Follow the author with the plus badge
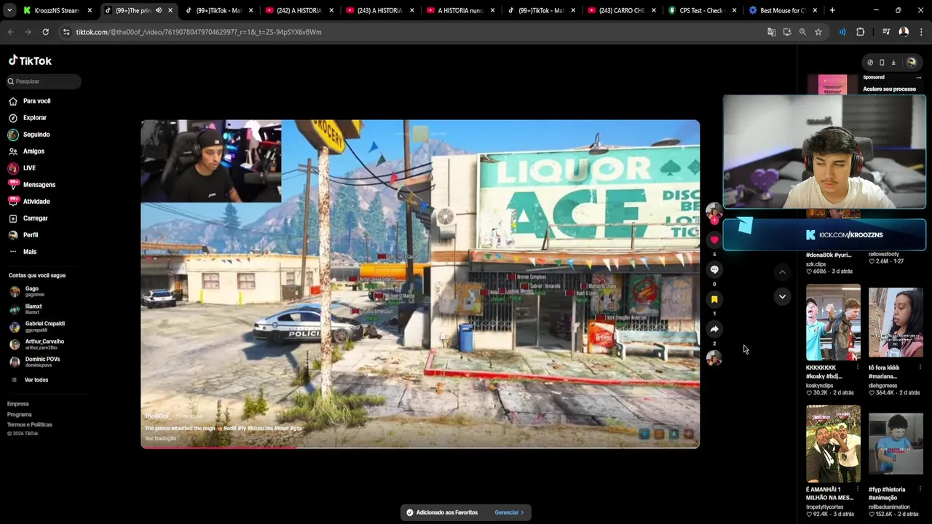This screenshot has height=524, width=932. pyautogui.click(x=714, y=220)
